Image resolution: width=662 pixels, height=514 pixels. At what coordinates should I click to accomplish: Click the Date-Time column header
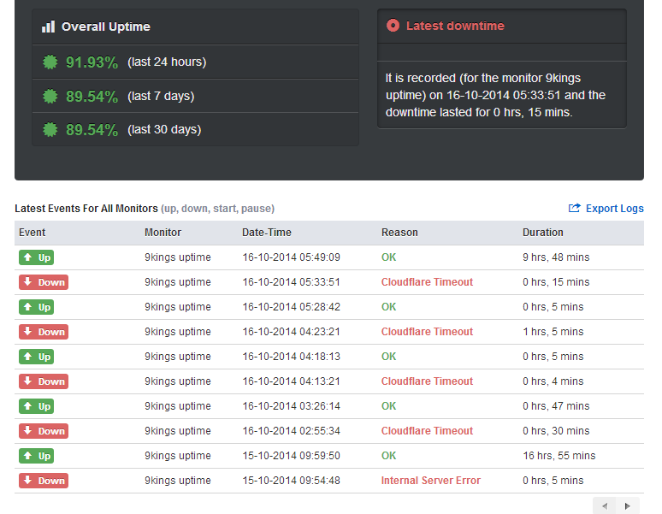coord(266,233)
